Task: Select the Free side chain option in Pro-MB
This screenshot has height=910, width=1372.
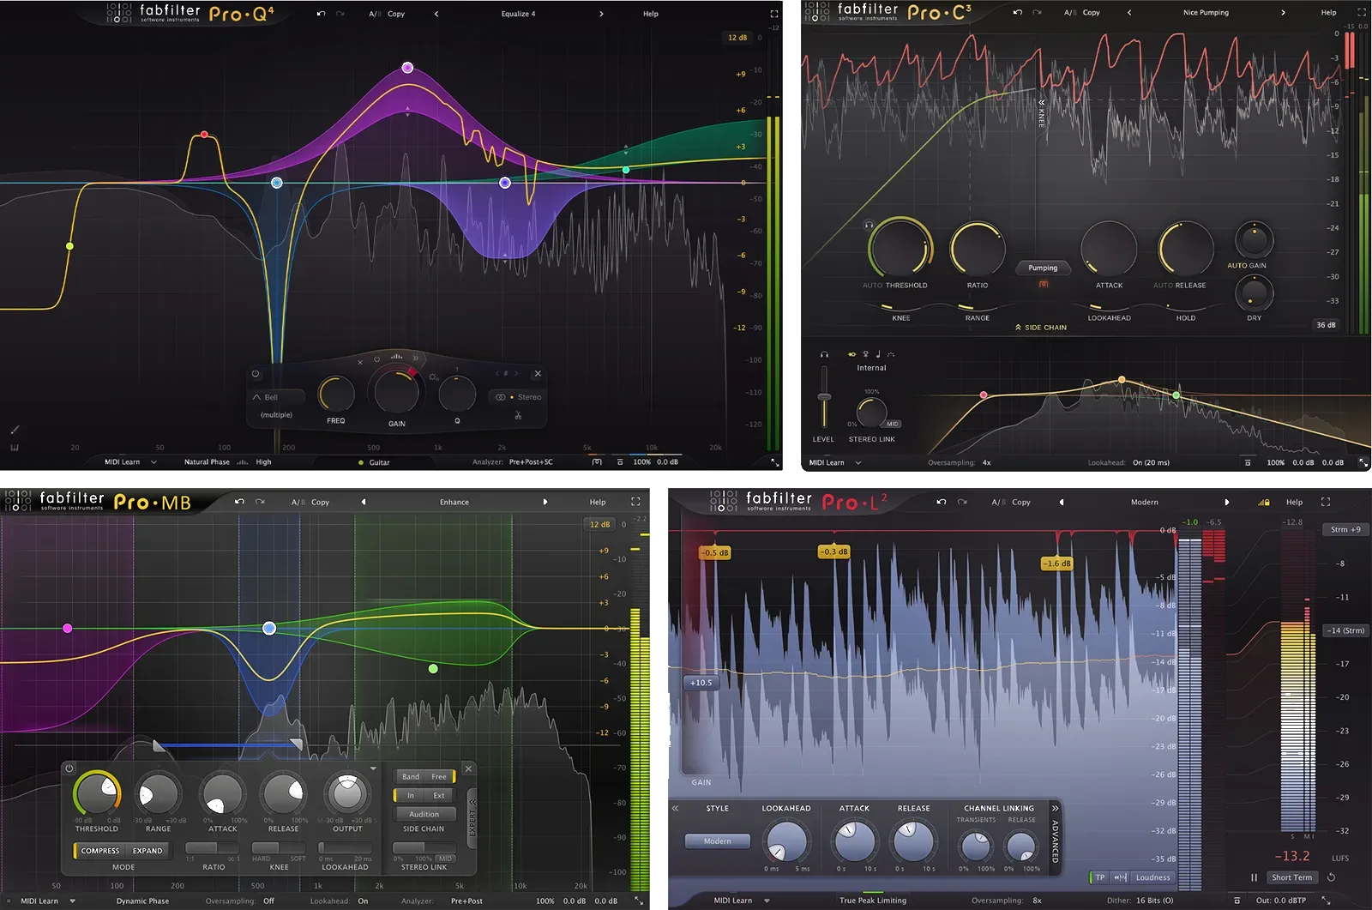Action: 439,776
